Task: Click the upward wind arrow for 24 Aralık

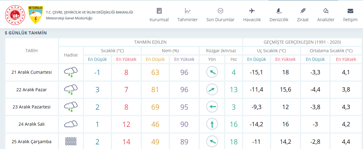Action: pos(212,124)
